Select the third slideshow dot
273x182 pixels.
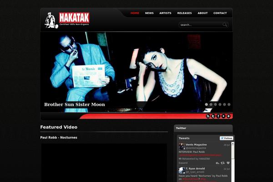[215, 105]
